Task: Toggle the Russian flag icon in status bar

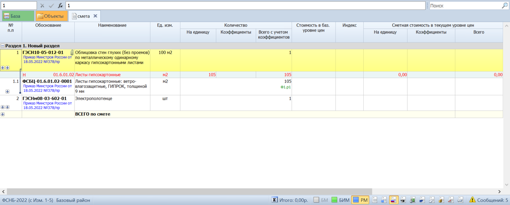Action: click(x=394, y=200)
